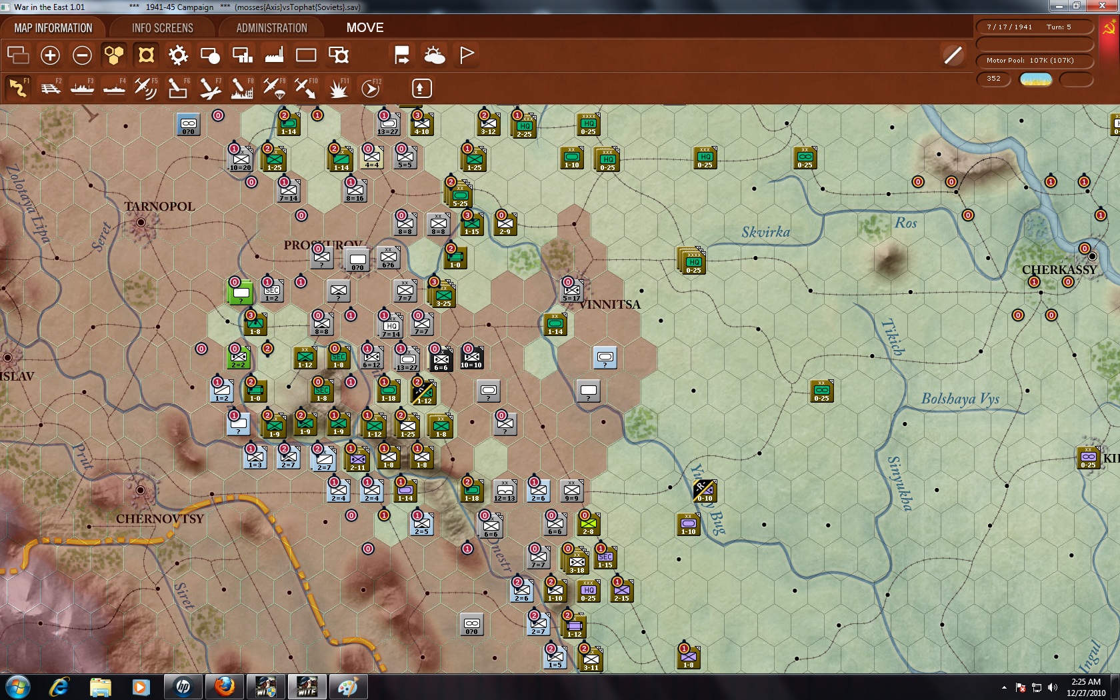Click the outlined pennant flag icon

pos(467,55)
